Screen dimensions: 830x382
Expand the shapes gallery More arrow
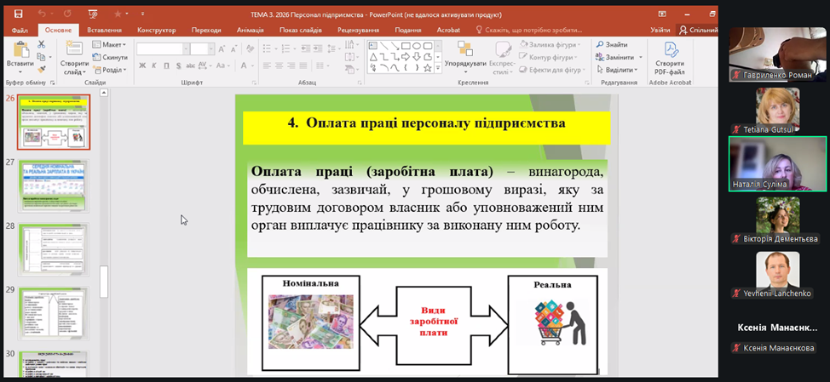tap(437, 69)
